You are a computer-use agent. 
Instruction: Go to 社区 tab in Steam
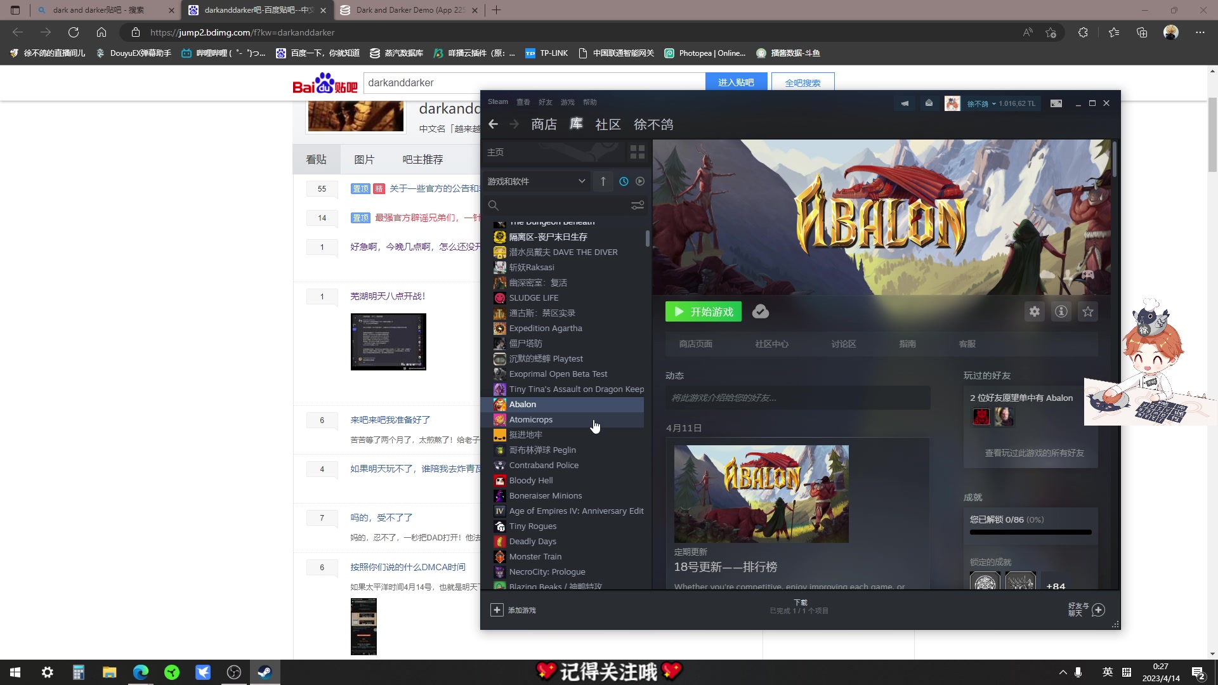(608, 124)
